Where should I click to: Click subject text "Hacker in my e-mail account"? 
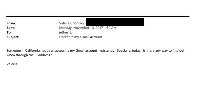[80, 37]
